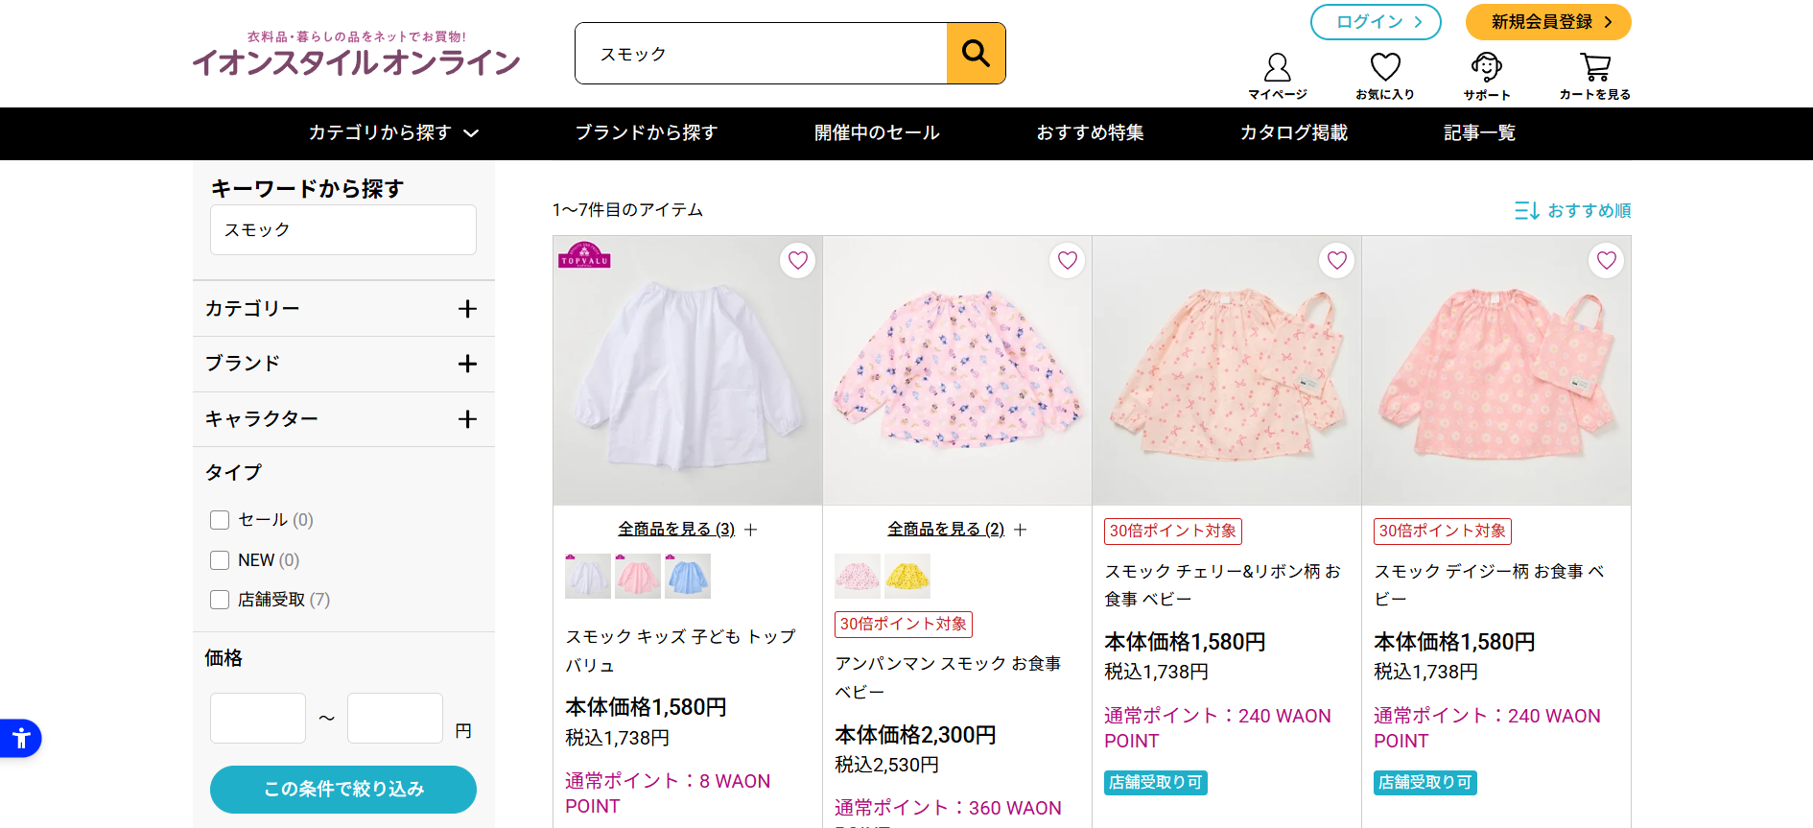
Task: Expand 全商品を見る (2) variants
Action: click(x=956, y=529)
